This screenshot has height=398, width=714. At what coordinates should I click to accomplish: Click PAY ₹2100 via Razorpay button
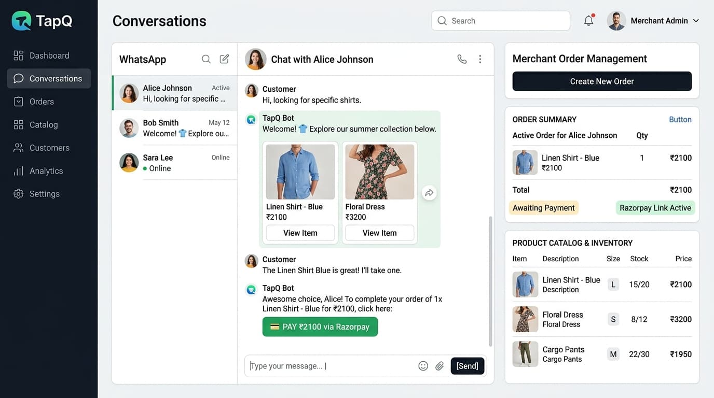point(320,327)
